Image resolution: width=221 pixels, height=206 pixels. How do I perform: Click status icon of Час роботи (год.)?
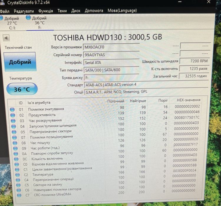click(x=15, y=148)
